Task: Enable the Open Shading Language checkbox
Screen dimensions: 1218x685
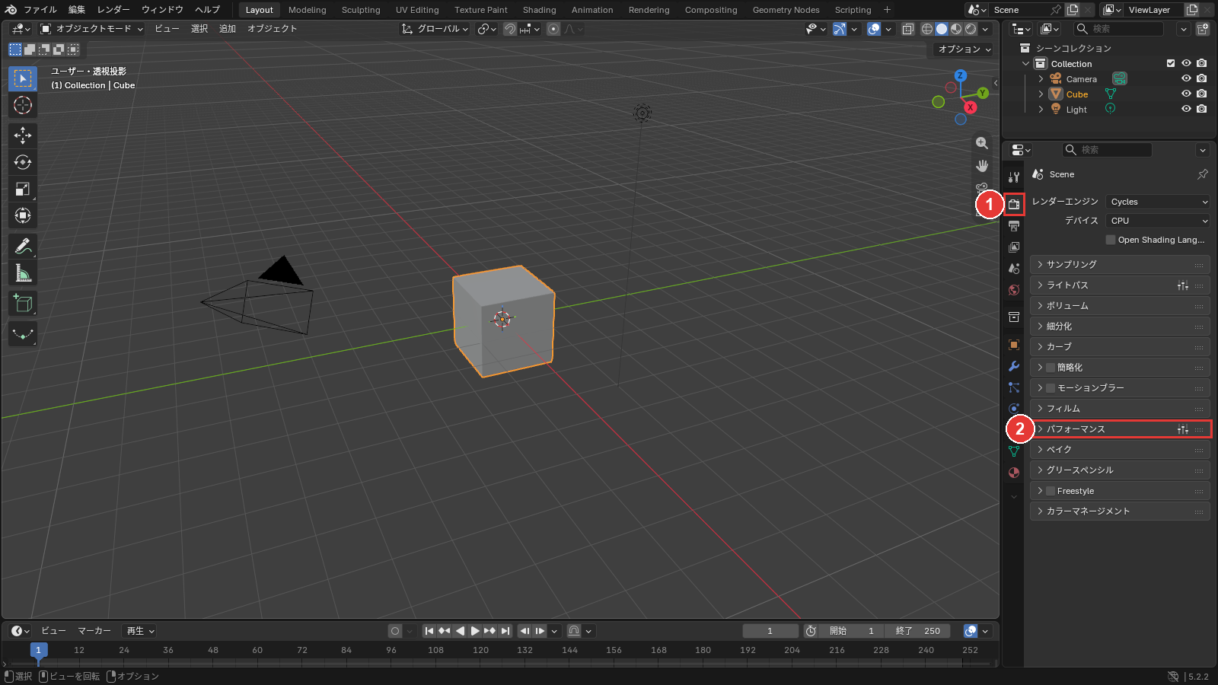Action: tap(1111, 240)
